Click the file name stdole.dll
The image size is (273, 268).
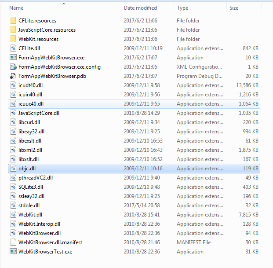click(29, 205)
